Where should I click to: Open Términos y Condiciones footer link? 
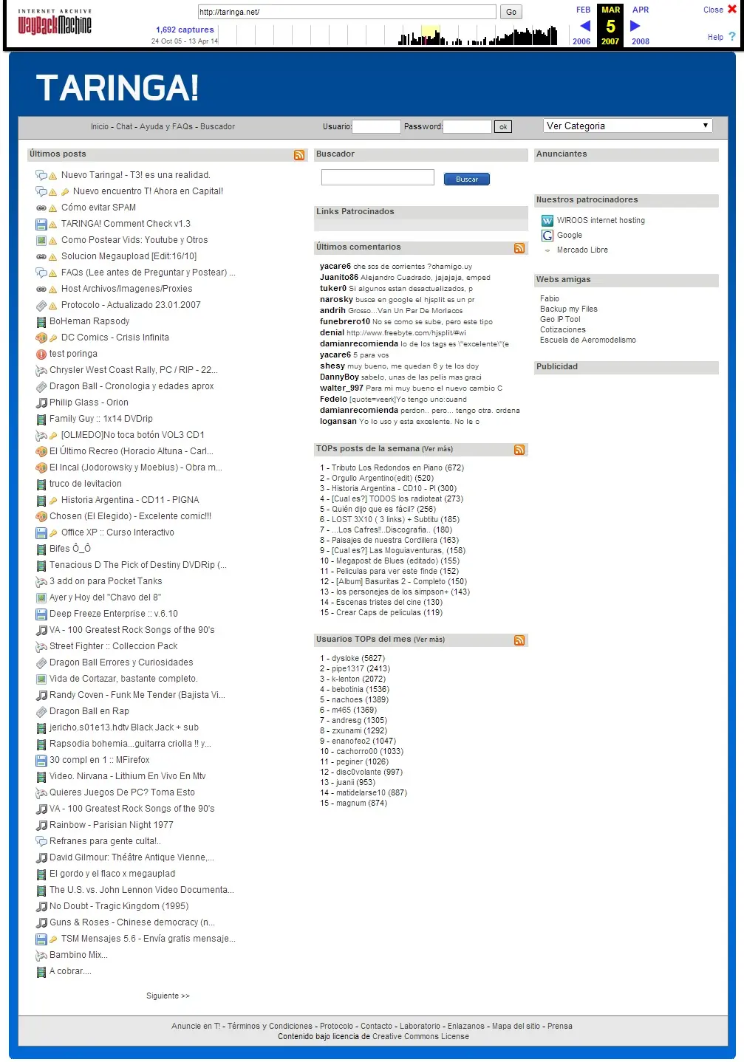coord(270,1027)
